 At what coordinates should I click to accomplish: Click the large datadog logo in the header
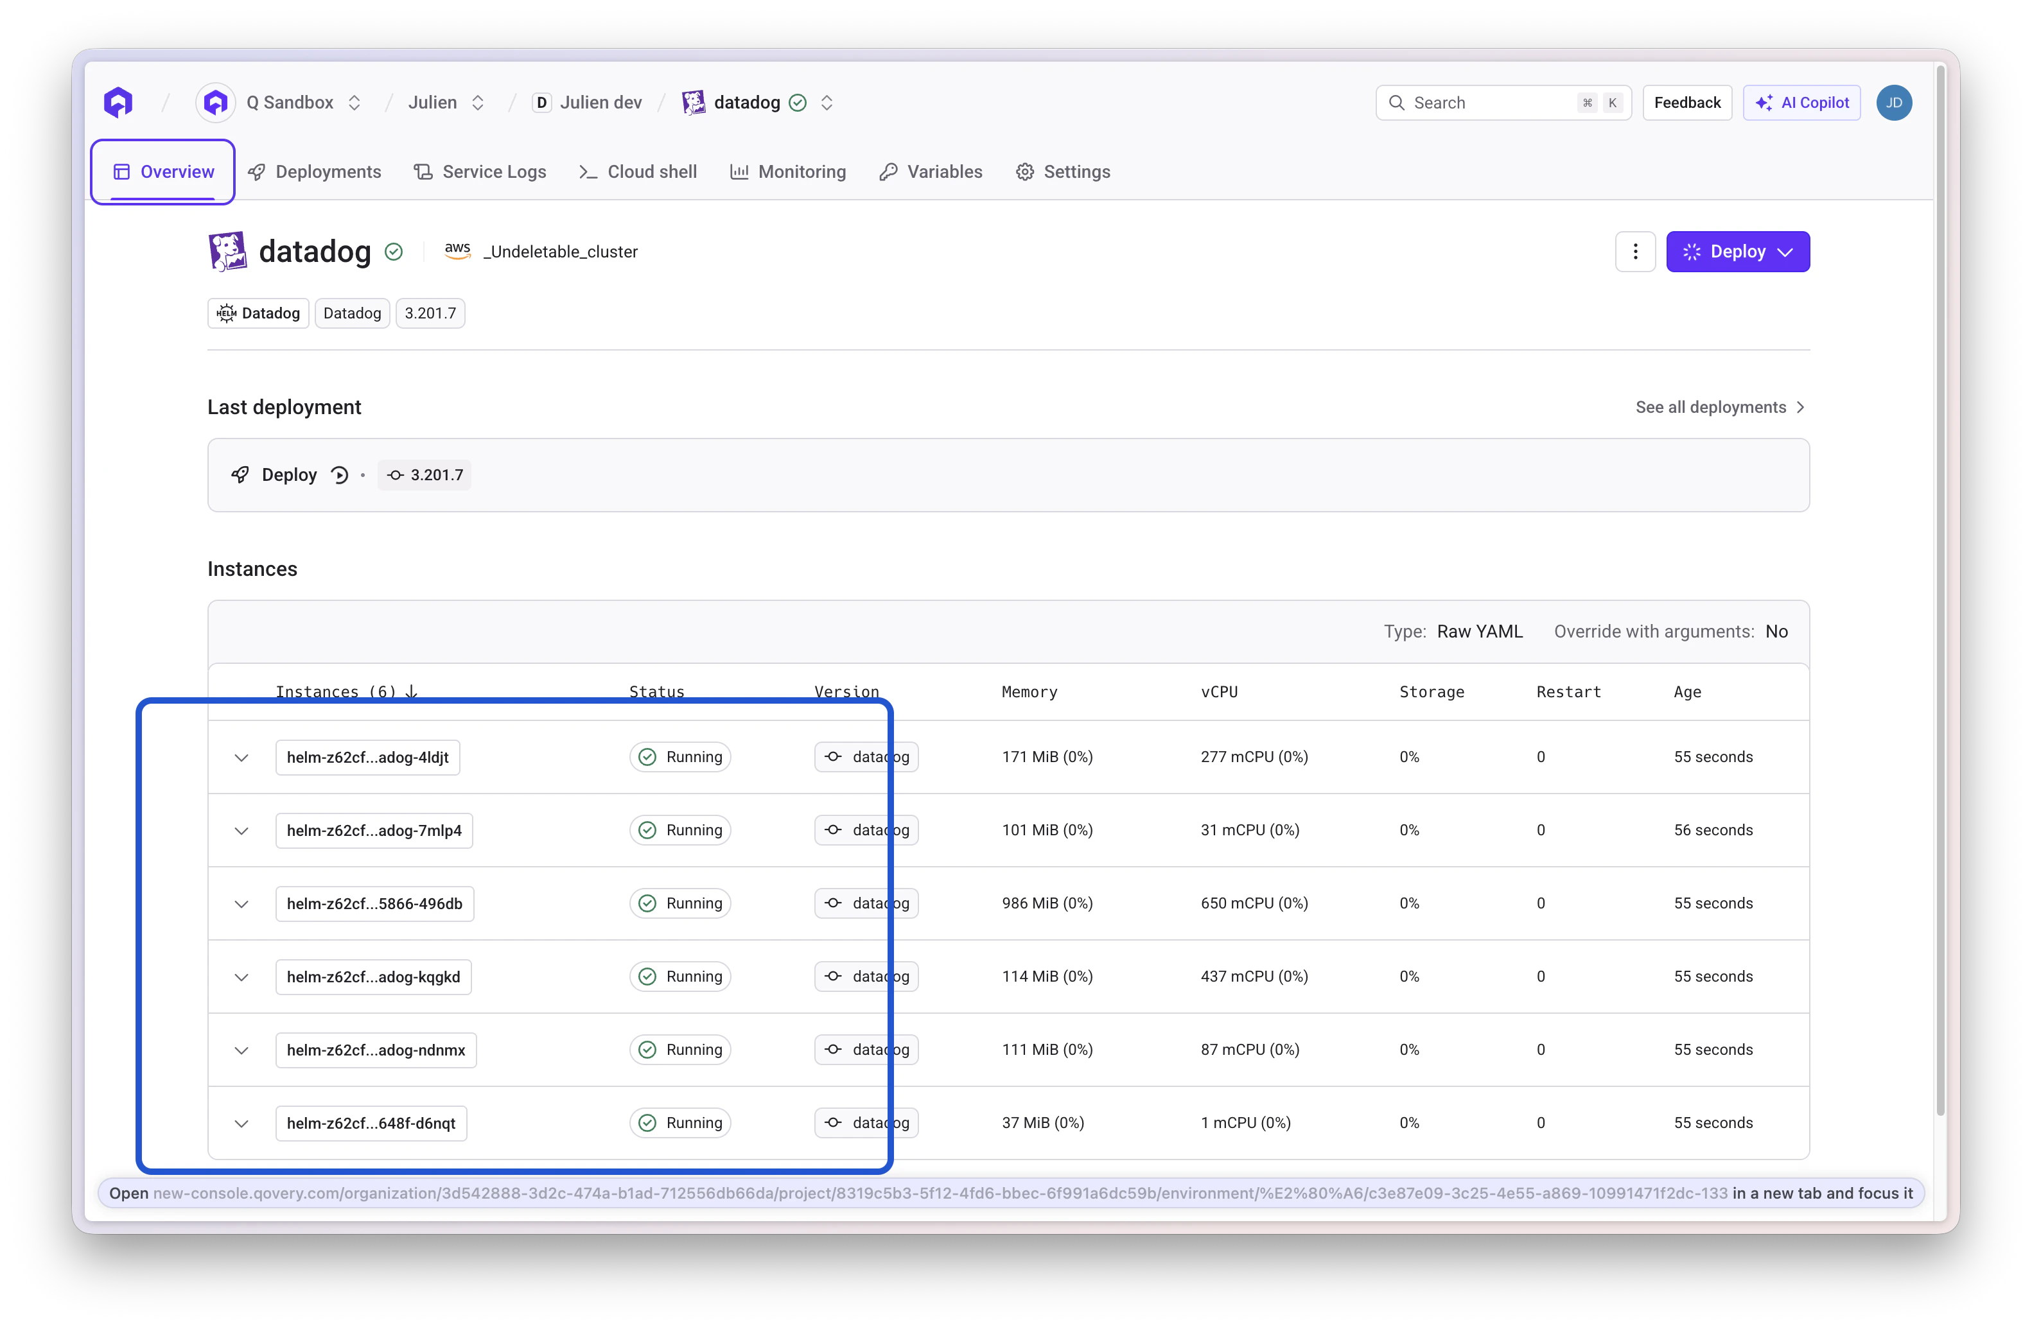pyautogui.click(x=227, y=252)
